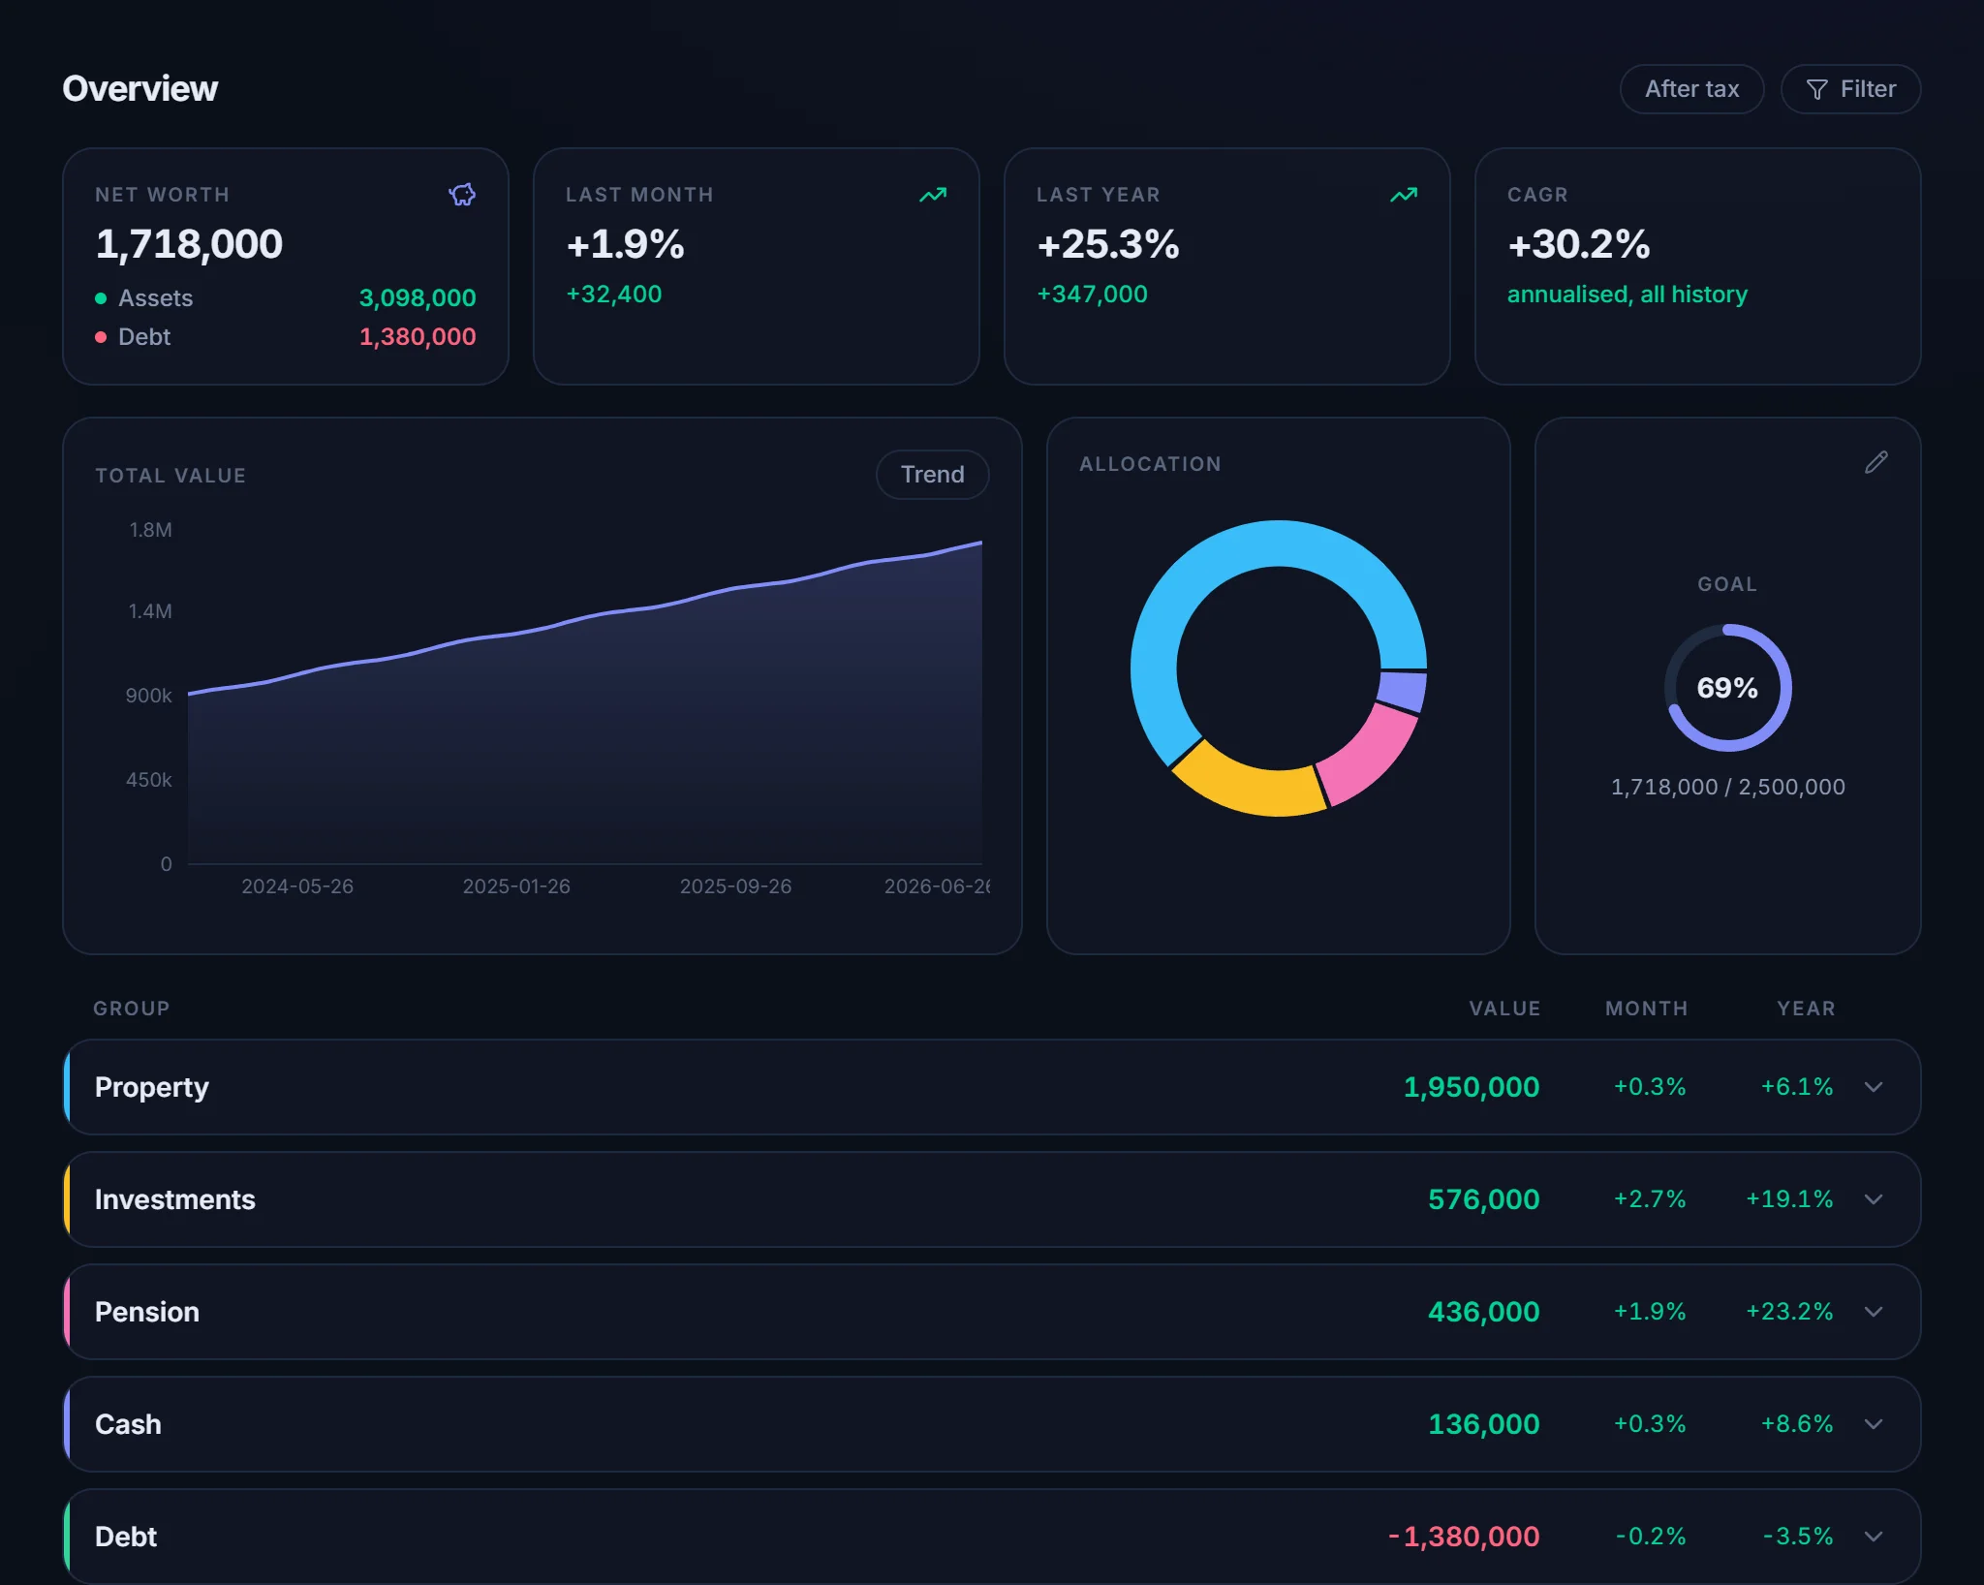
Task: Toggle the Trend view on Total Value chart
Action: click(x=932, y=475)
